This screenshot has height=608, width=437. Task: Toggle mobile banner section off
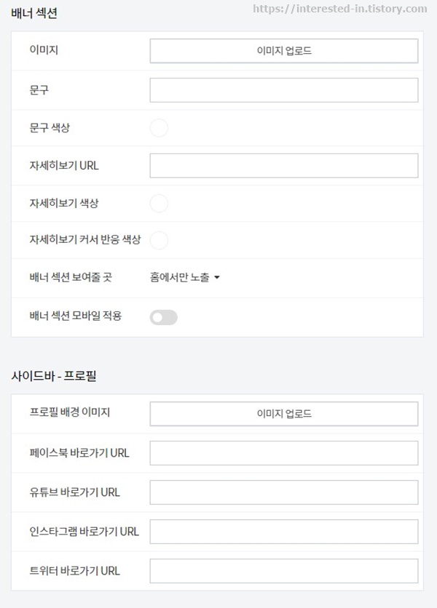(x=163, y=316)
